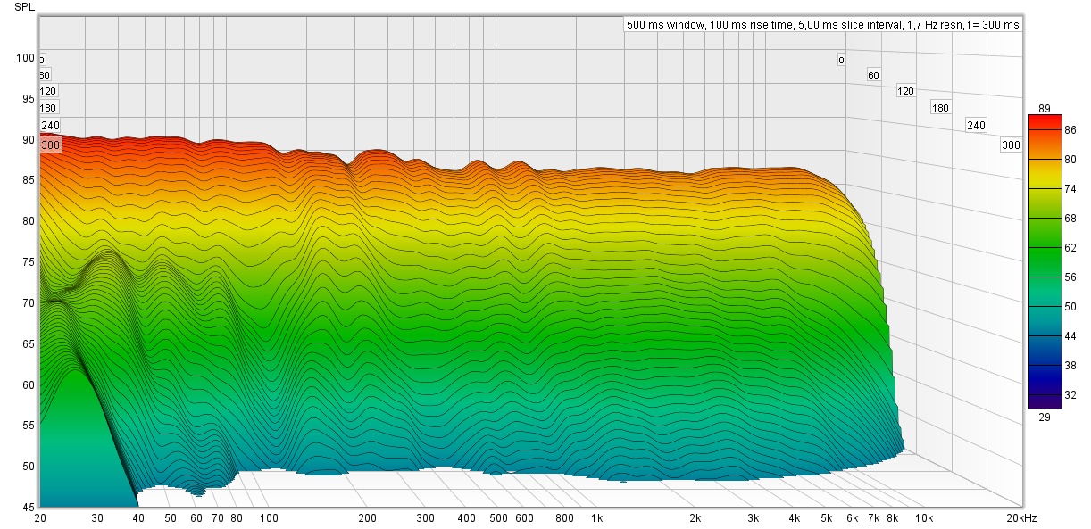
Task: Click the '20kHz' frequency axis label
Action: [1022, 517]
